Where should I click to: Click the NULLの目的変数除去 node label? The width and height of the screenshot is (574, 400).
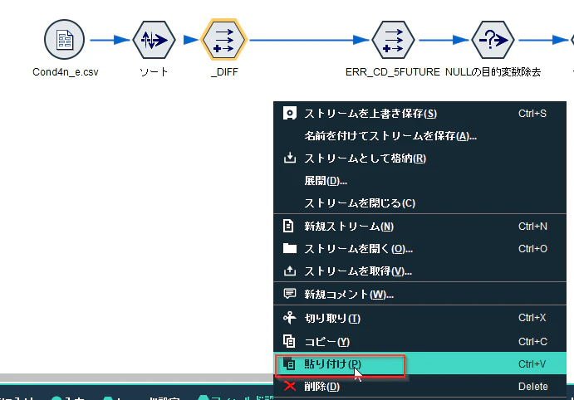coord(493,72)
